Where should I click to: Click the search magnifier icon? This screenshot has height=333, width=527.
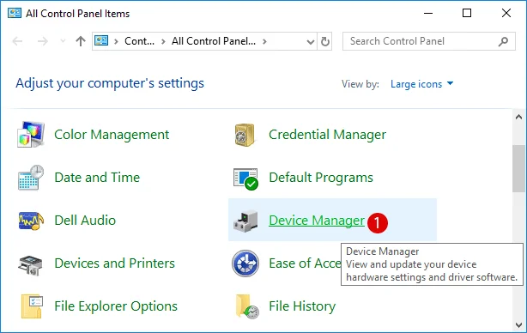point(503,41)
